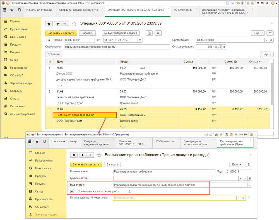Go back using arrow in Операция form
Viewport: 279px width, 220px height.
(x=58, y=23)
